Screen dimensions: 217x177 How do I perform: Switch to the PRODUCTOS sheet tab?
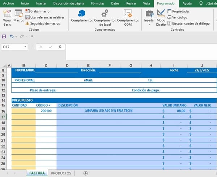point(61,173)
